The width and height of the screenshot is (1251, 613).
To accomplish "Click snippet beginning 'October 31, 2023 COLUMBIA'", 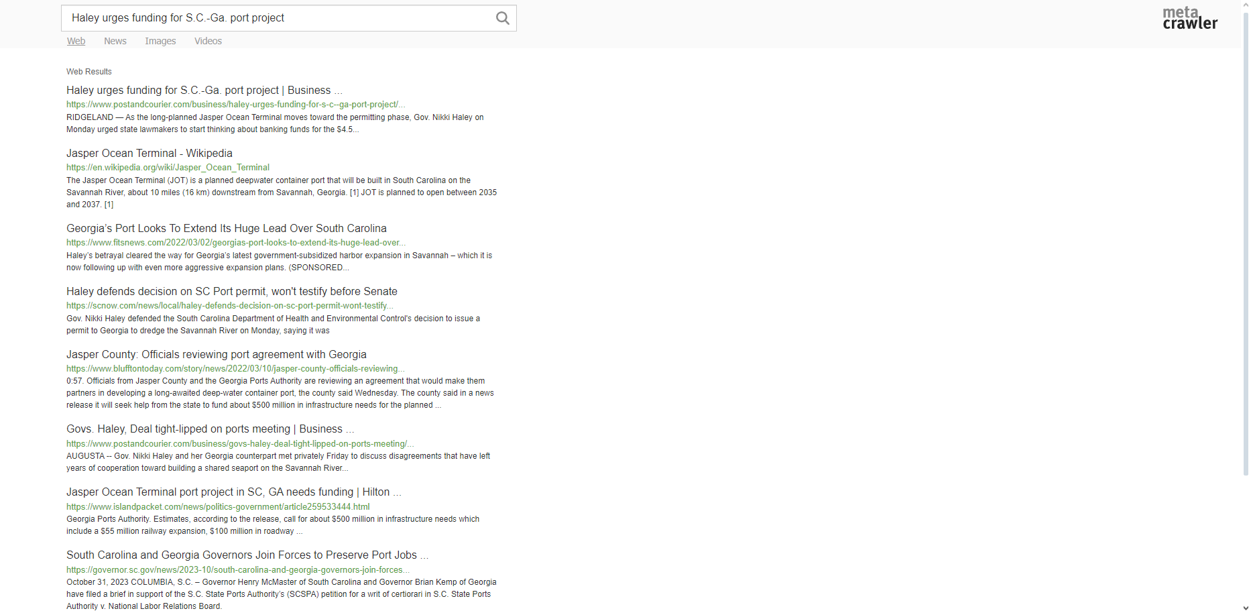I will [x=282, y=594].
